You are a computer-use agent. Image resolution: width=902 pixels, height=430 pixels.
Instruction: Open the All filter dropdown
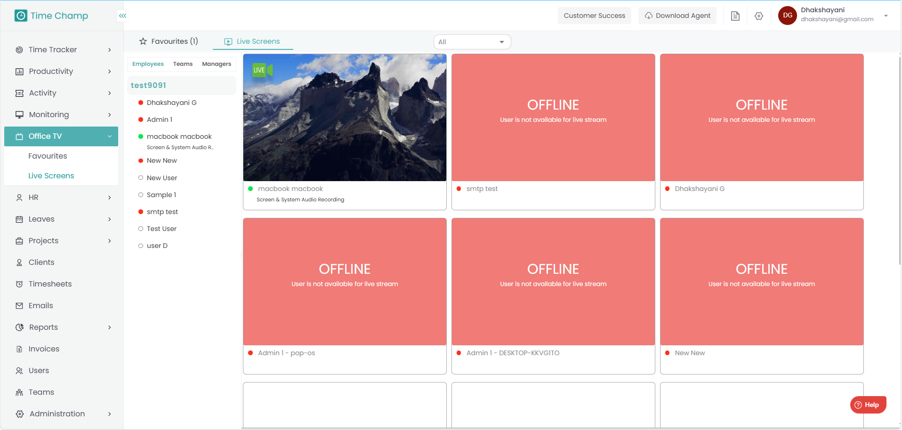(x=472, y=42)
